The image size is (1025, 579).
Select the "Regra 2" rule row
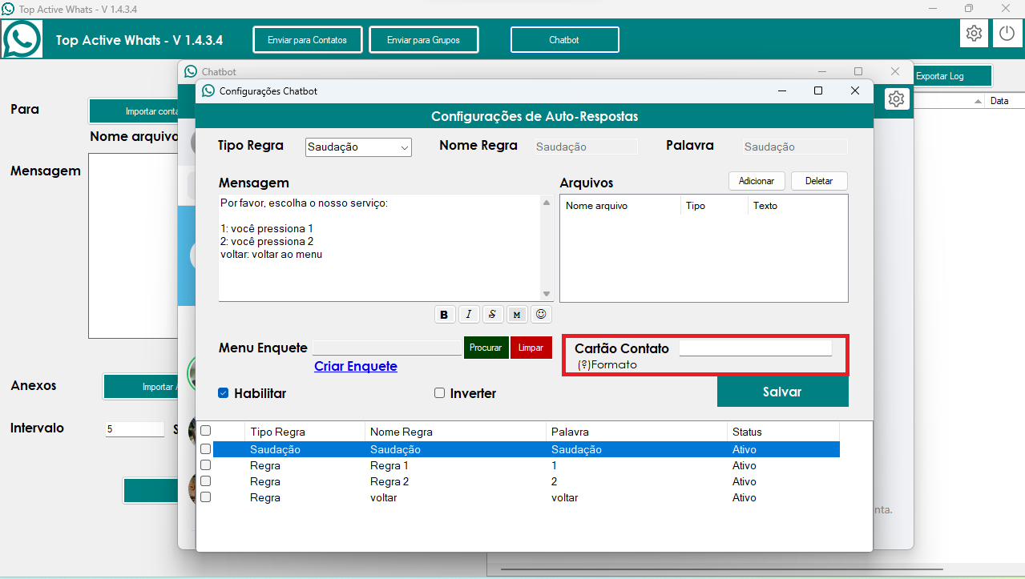[x=526, y=481]
